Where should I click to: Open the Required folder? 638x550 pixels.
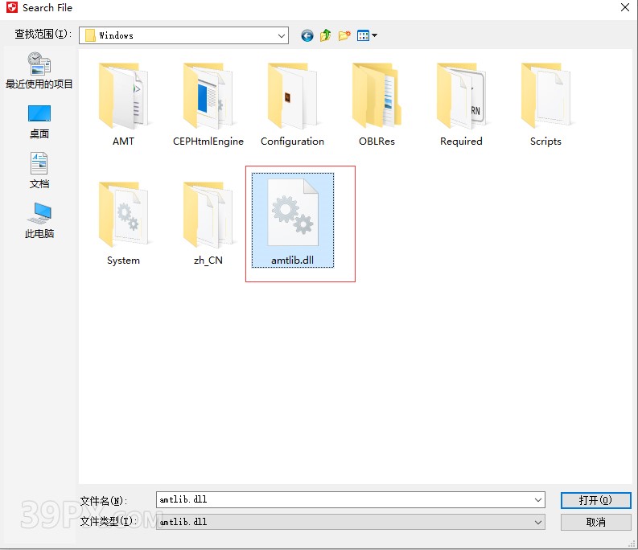coord(461,105)
